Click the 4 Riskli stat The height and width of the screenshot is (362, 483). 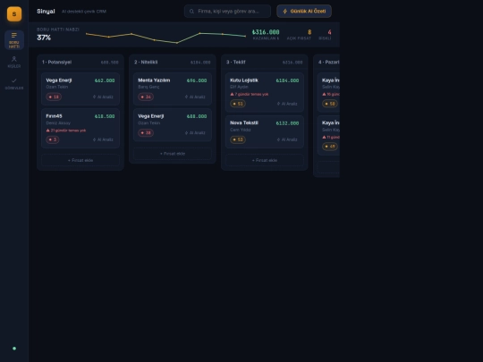(x=326, y=35)
